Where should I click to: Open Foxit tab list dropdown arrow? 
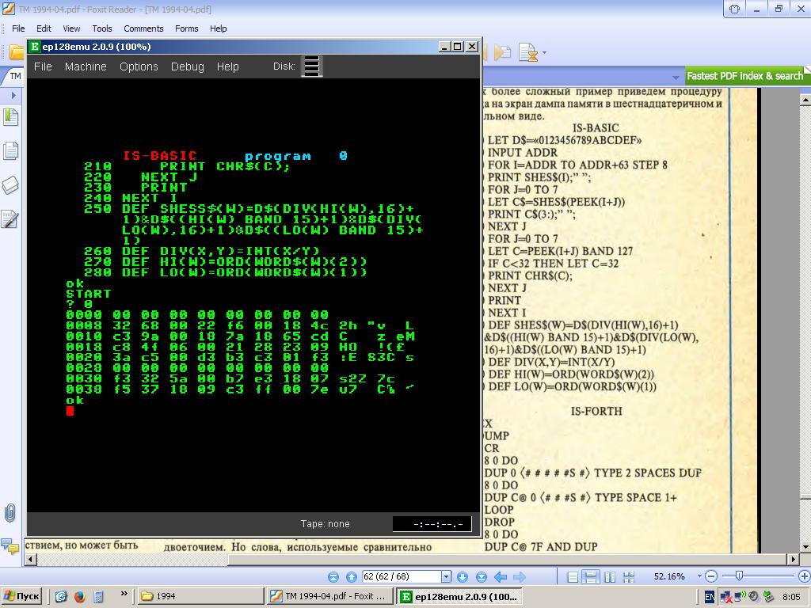point(676,78)
